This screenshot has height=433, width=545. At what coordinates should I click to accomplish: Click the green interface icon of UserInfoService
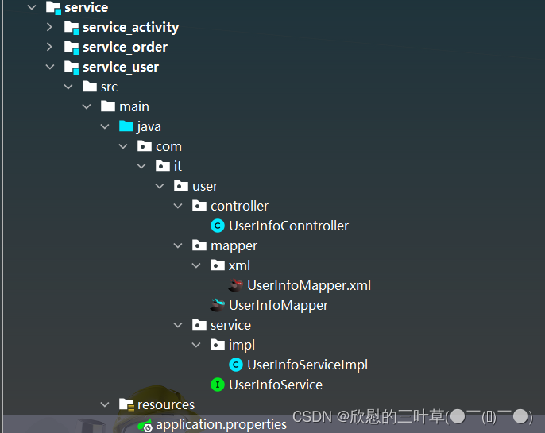[218, 385]
